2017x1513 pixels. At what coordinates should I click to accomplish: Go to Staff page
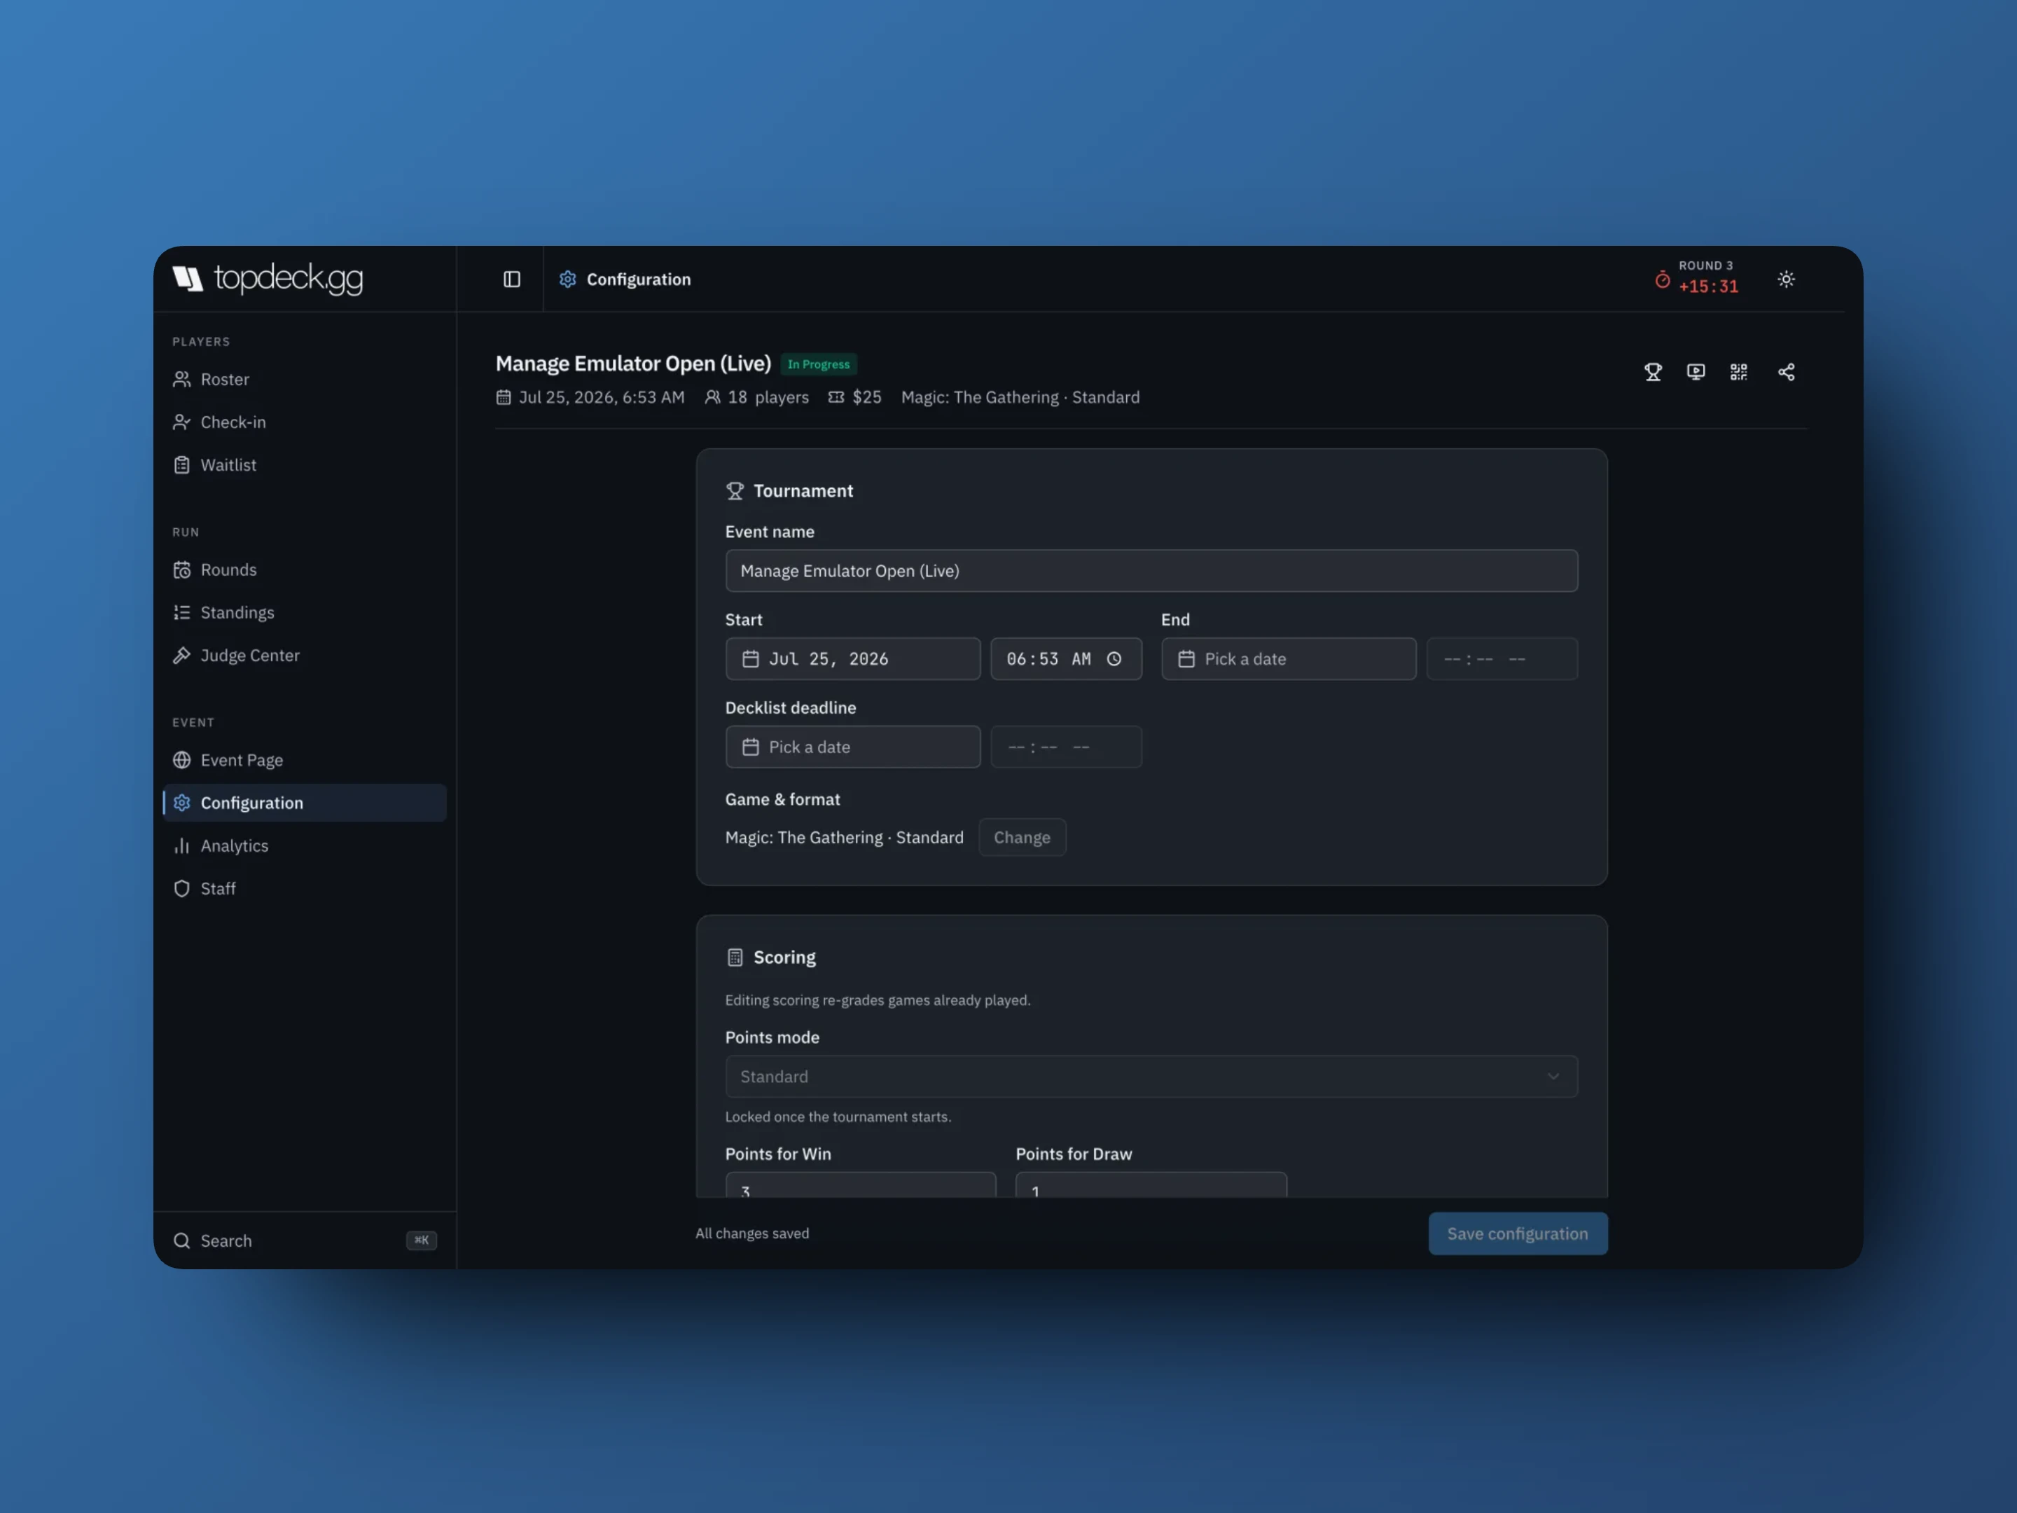click(305, 889)
